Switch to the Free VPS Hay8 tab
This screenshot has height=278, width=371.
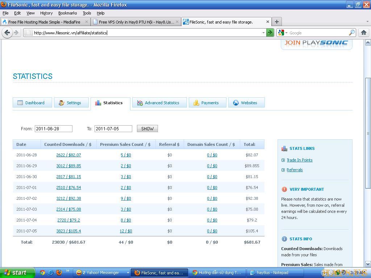click(136, 22)
